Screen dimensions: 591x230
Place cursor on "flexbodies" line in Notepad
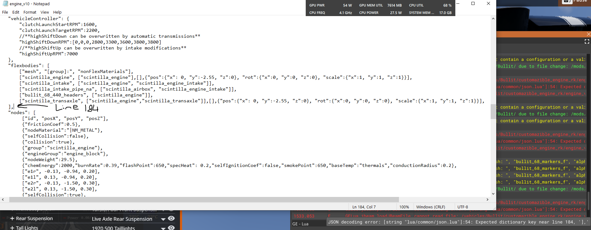click(x=29, y=66)
